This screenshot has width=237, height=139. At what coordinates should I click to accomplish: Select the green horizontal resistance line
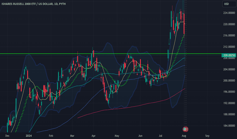pyautogui.click(x=110, y=54)
